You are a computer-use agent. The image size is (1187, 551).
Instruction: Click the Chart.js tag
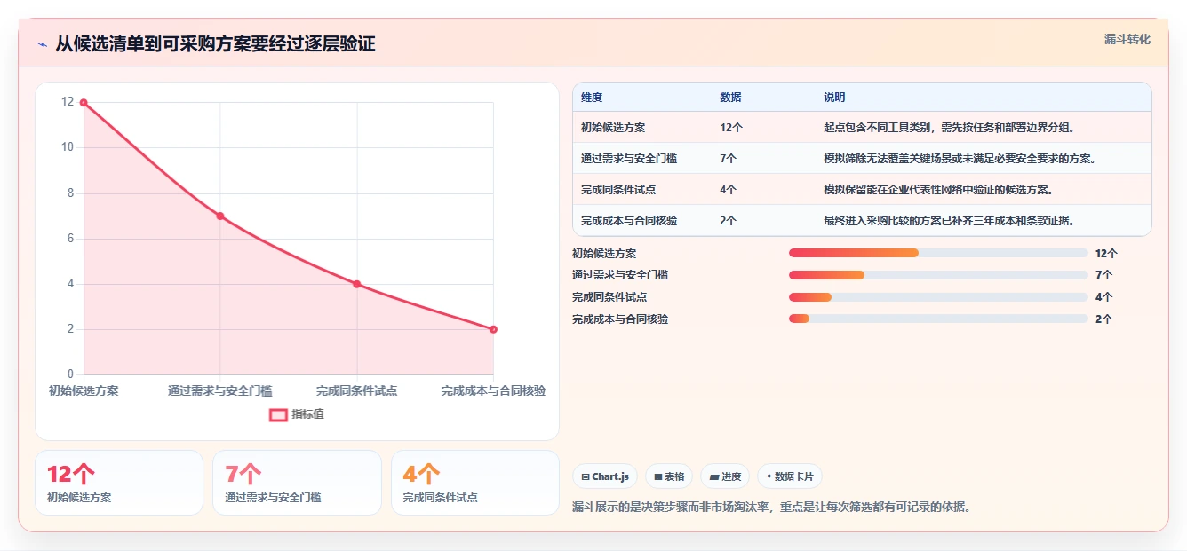pos(605,476)
